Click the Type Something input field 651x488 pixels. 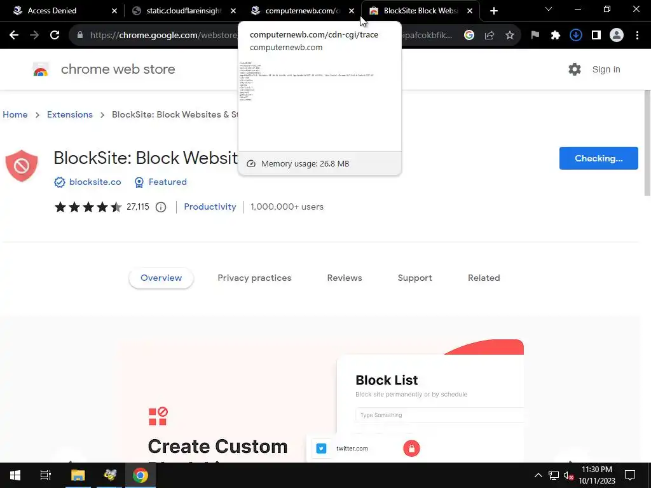pos(440,415)
